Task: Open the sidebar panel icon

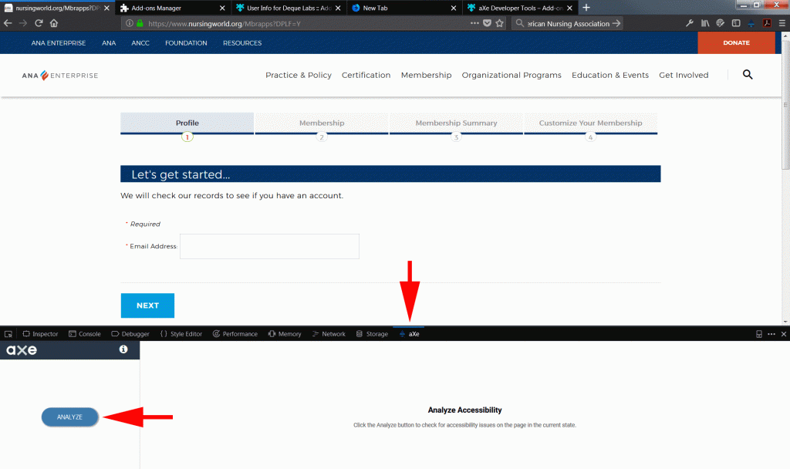Action: coord(735,23)
